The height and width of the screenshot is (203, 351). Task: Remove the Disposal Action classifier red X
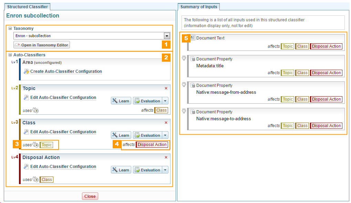point(166,157)
